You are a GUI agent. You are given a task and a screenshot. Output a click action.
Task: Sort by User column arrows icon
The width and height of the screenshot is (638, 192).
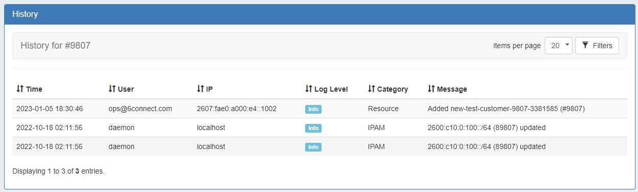tap(112, 89)
